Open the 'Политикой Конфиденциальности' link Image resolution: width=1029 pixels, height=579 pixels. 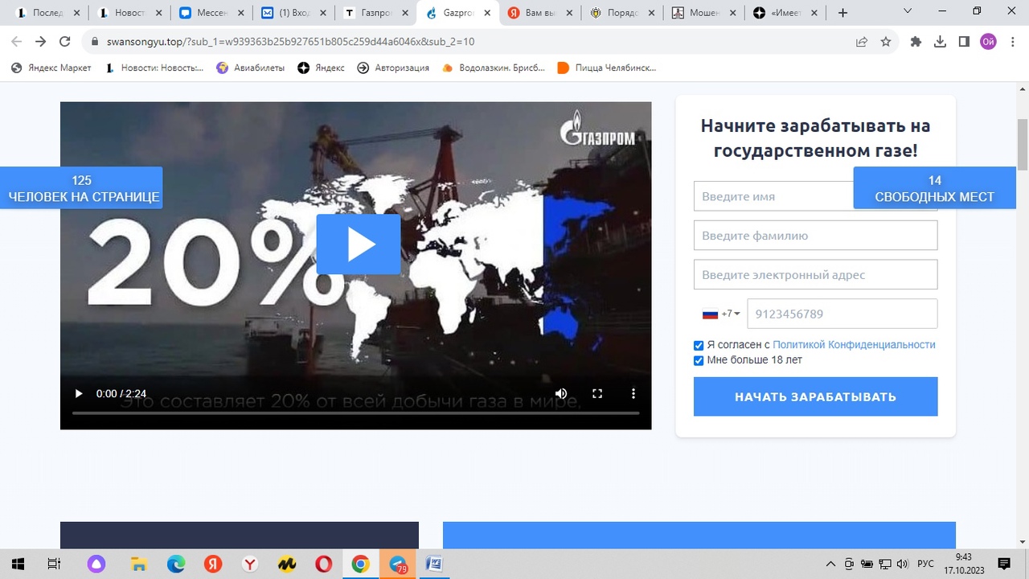click(x=854, y=344)
